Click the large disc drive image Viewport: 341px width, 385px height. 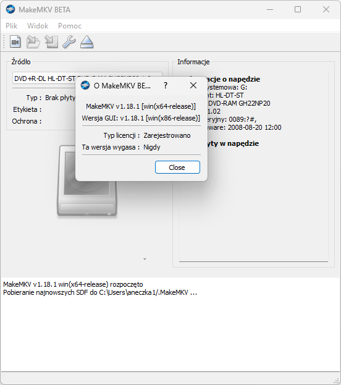87,180
